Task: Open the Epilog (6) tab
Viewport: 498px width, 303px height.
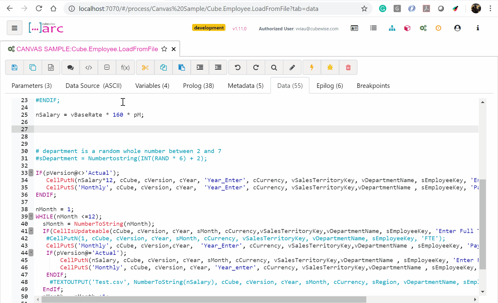Action: (330, 86)
